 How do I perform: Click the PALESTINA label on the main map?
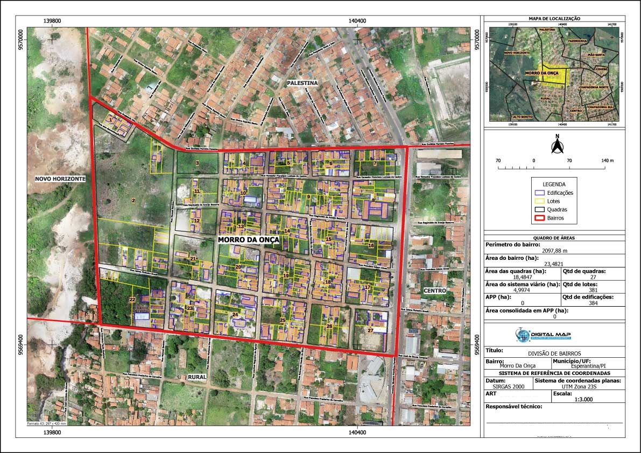(302, 83)
